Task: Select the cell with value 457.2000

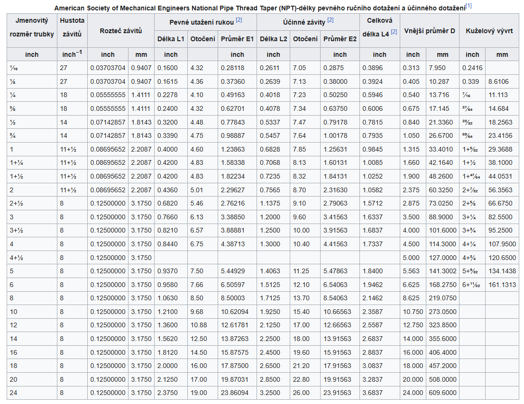Action: 442,366
